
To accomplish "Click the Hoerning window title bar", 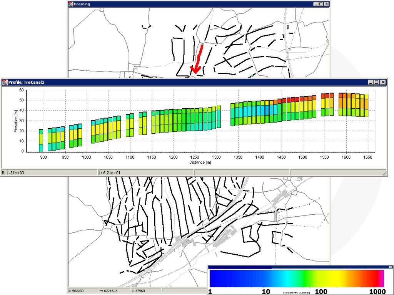I will [x=199, y=4].
